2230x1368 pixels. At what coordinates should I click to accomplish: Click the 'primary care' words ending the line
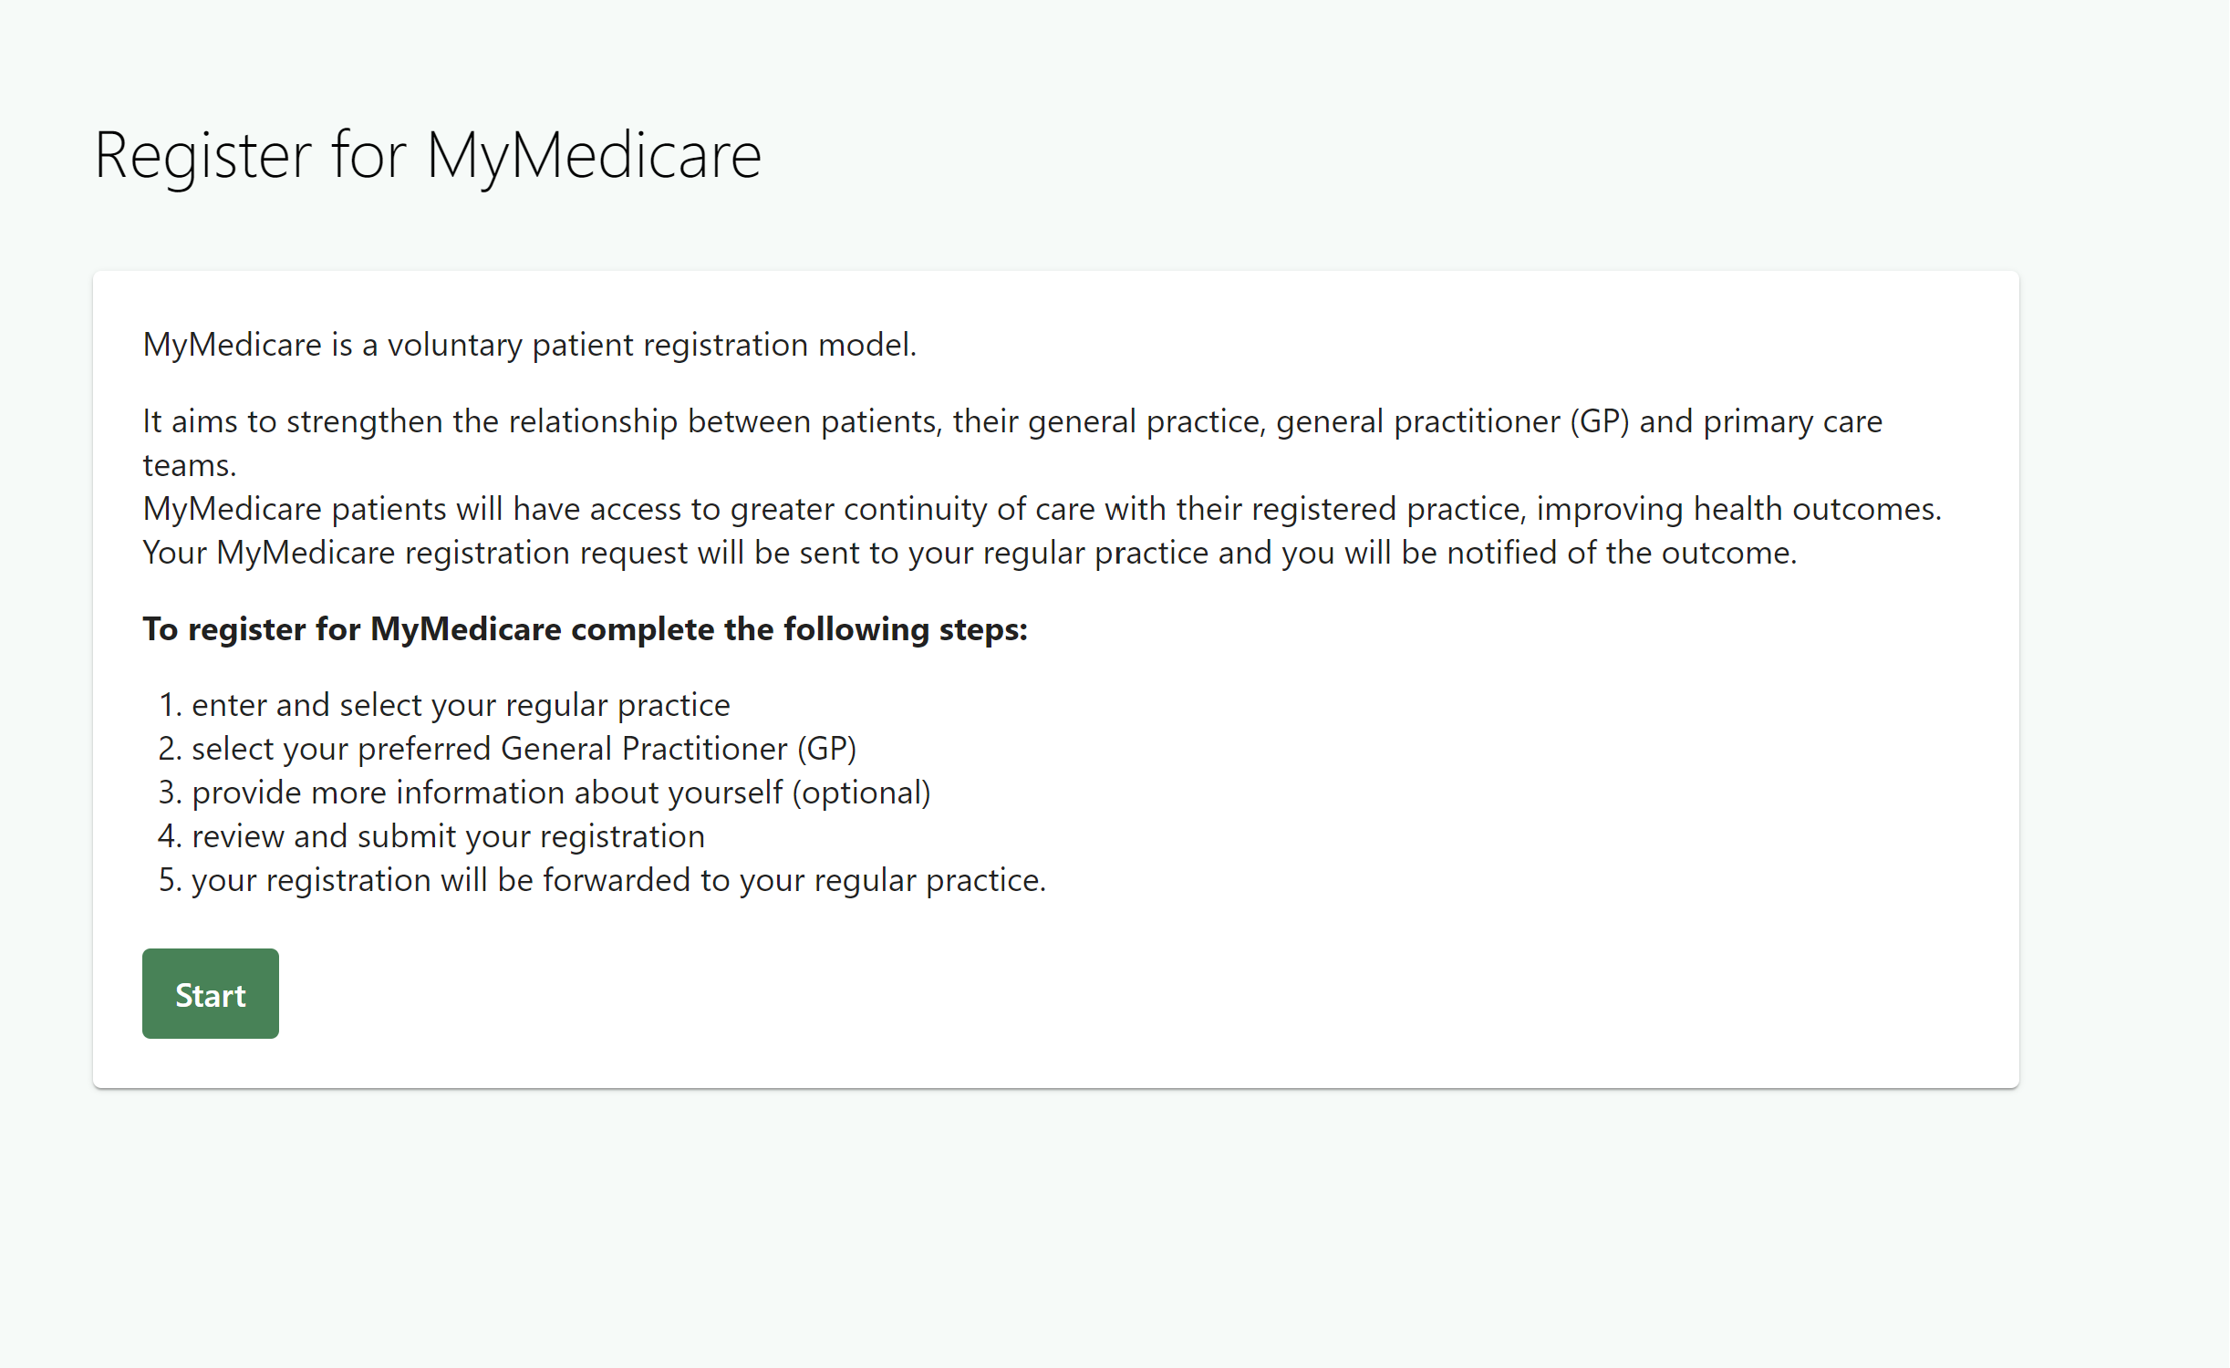click(x=1793, y=422)
